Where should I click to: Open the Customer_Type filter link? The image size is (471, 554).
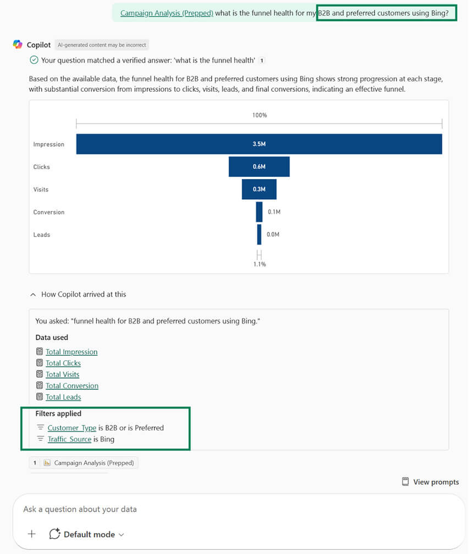click(72, 428)
